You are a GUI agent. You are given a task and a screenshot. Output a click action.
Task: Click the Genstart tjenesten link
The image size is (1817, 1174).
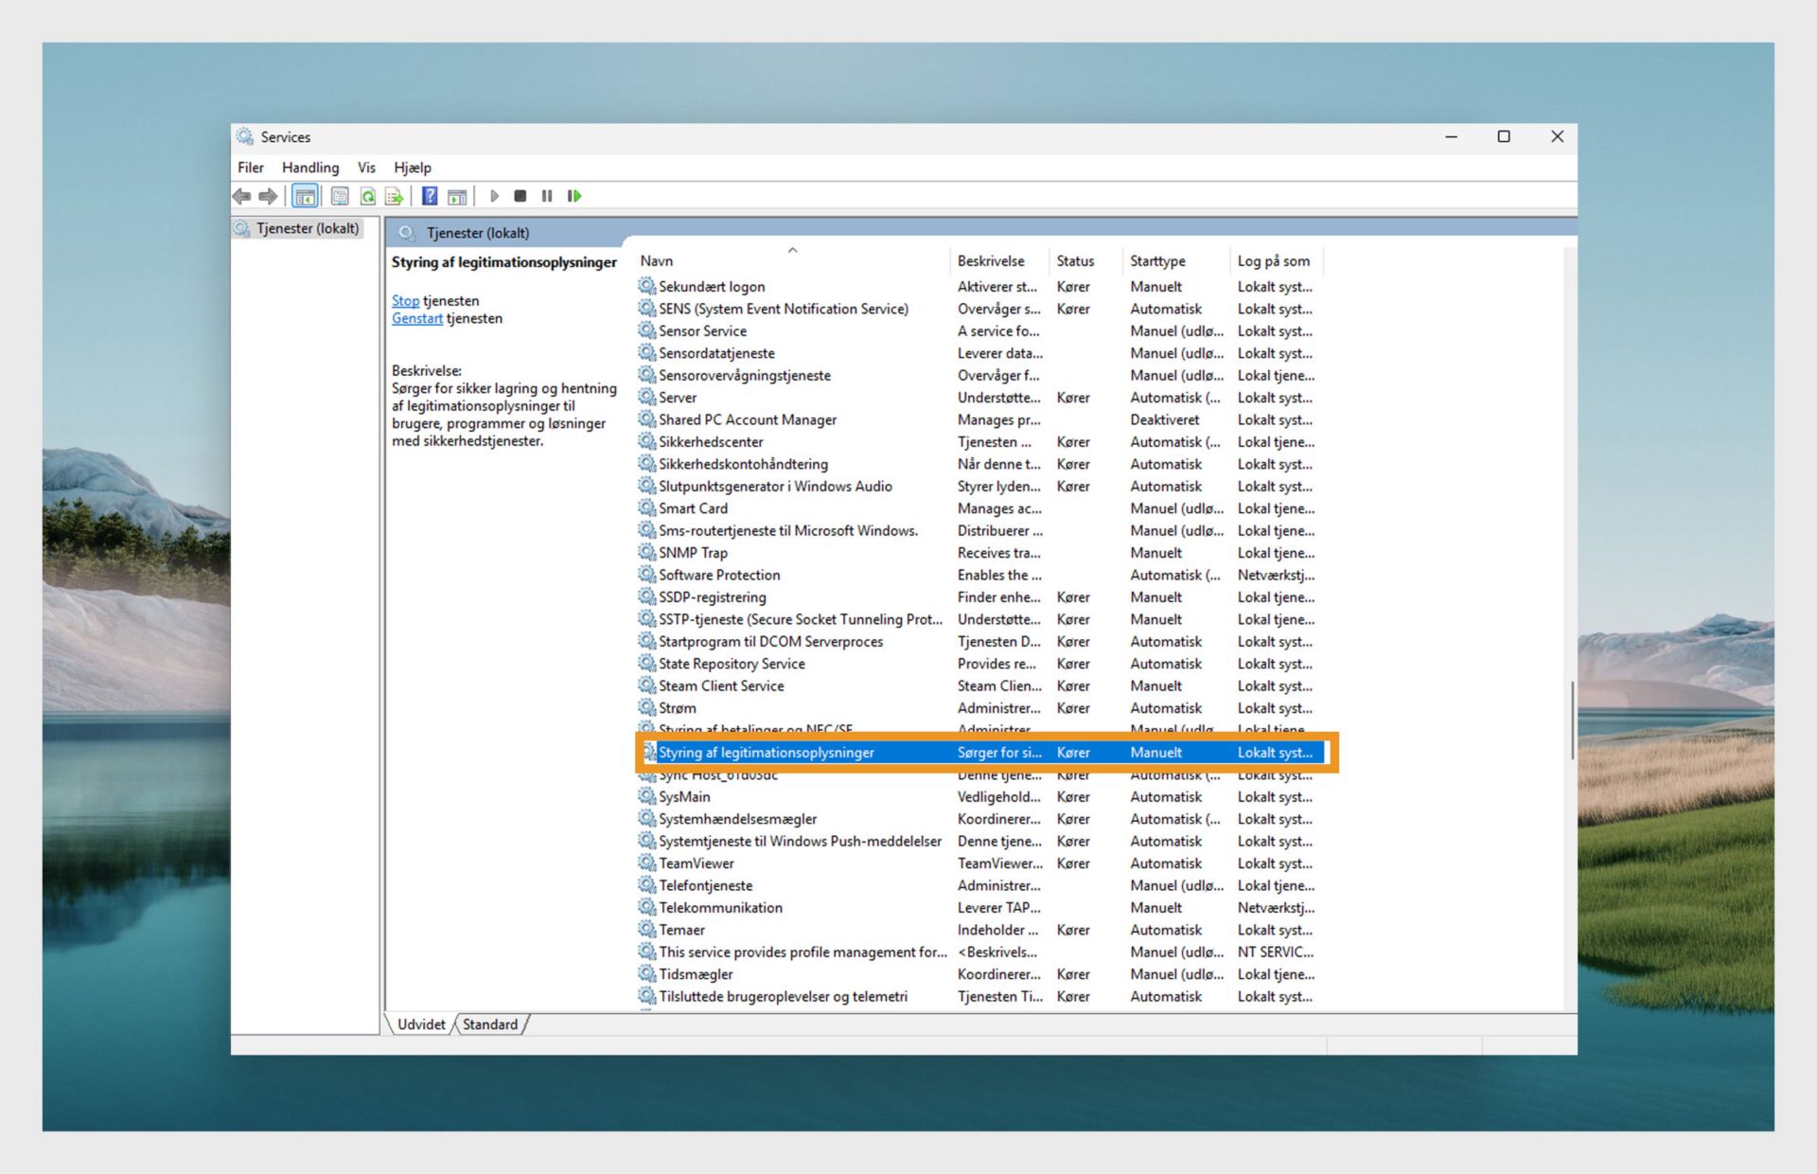(x=416, y=318)
